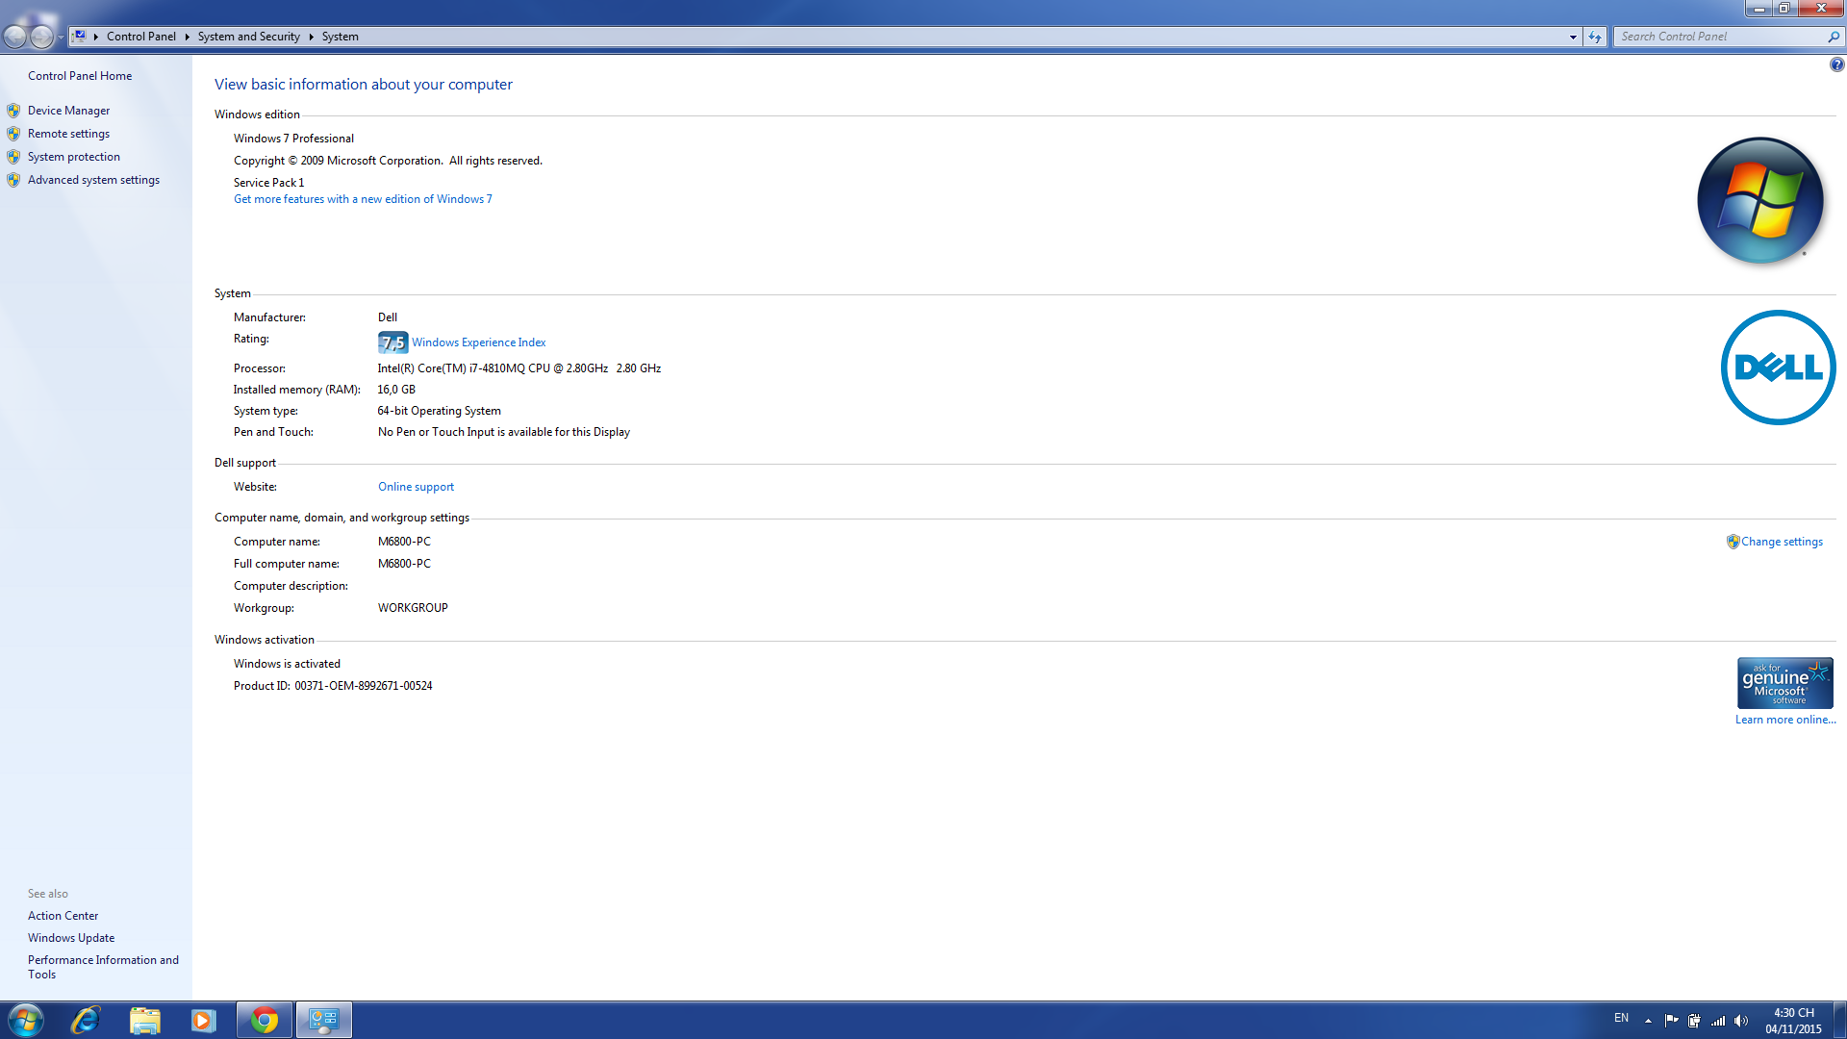Click the System protection shield icon
Screen dimensions: 1847x1039
click(x=13, y=157)
